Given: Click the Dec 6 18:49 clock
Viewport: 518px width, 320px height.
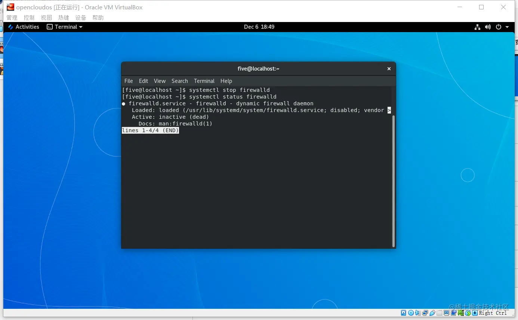Looking at the screenshot, I should click(259, 27).
